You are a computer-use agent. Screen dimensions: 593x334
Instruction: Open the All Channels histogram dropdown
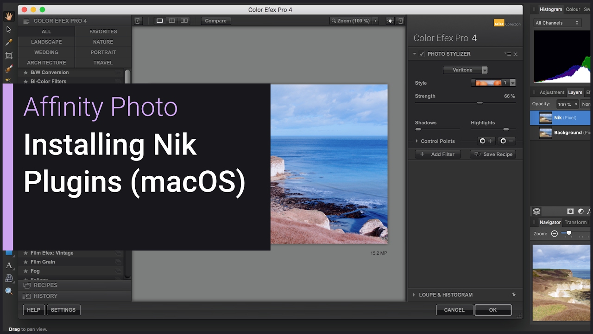click(557, 23)
